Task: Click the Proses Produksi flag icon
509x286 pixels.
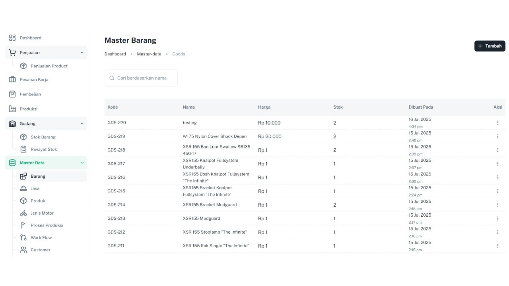Action: [x=23, y=225]
